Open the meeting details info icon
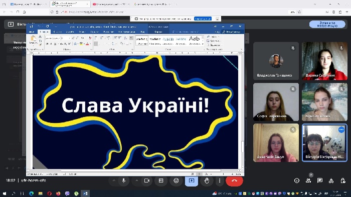Image resolution: width=351 pixels, height=197 pixels. point(297,180)
